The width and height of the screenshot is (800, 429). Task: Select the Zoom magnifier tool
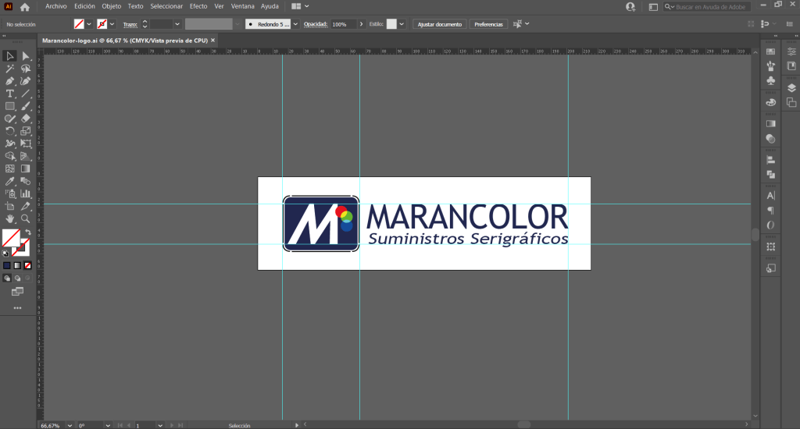coord(26,219)
